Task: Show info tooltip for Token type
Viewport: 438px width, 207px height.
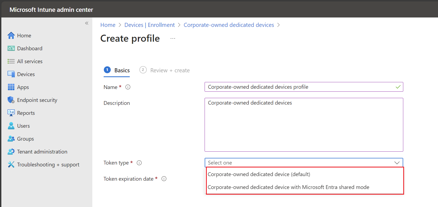Action: pyautogui.click(x=139, y=163)
